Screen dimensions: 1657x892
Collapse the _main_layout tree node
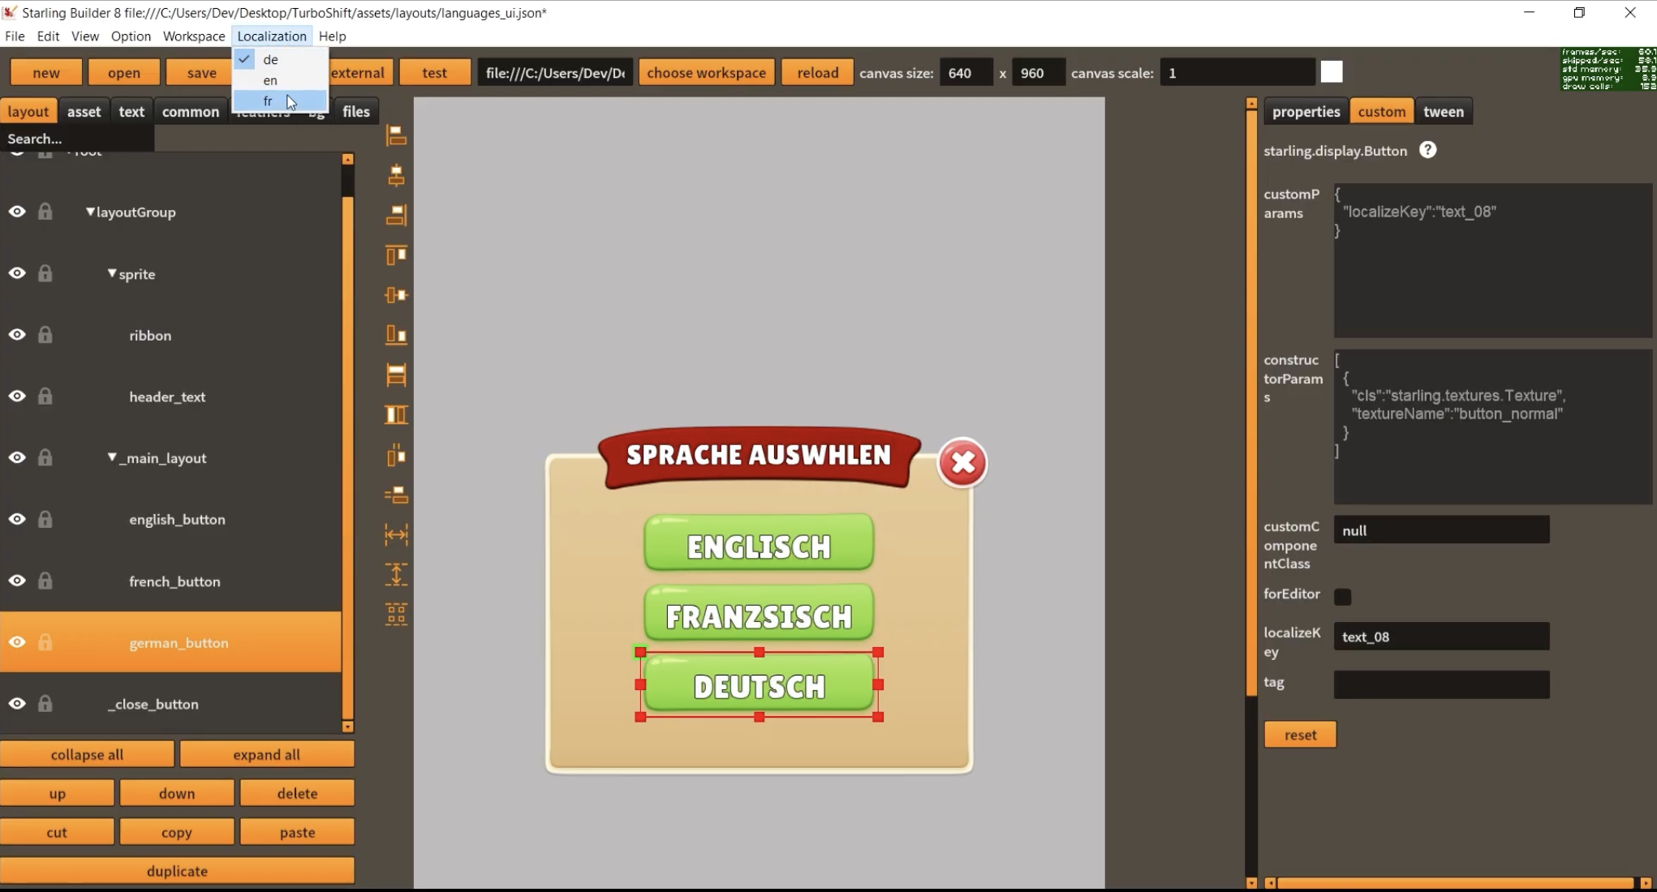click(112, 457)
